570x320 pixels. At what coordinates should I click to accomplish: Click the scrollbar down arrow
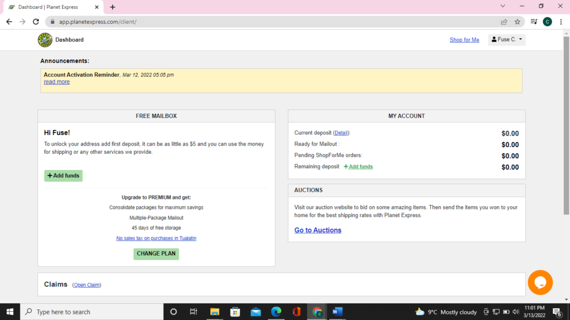click(x=566, y=299)
